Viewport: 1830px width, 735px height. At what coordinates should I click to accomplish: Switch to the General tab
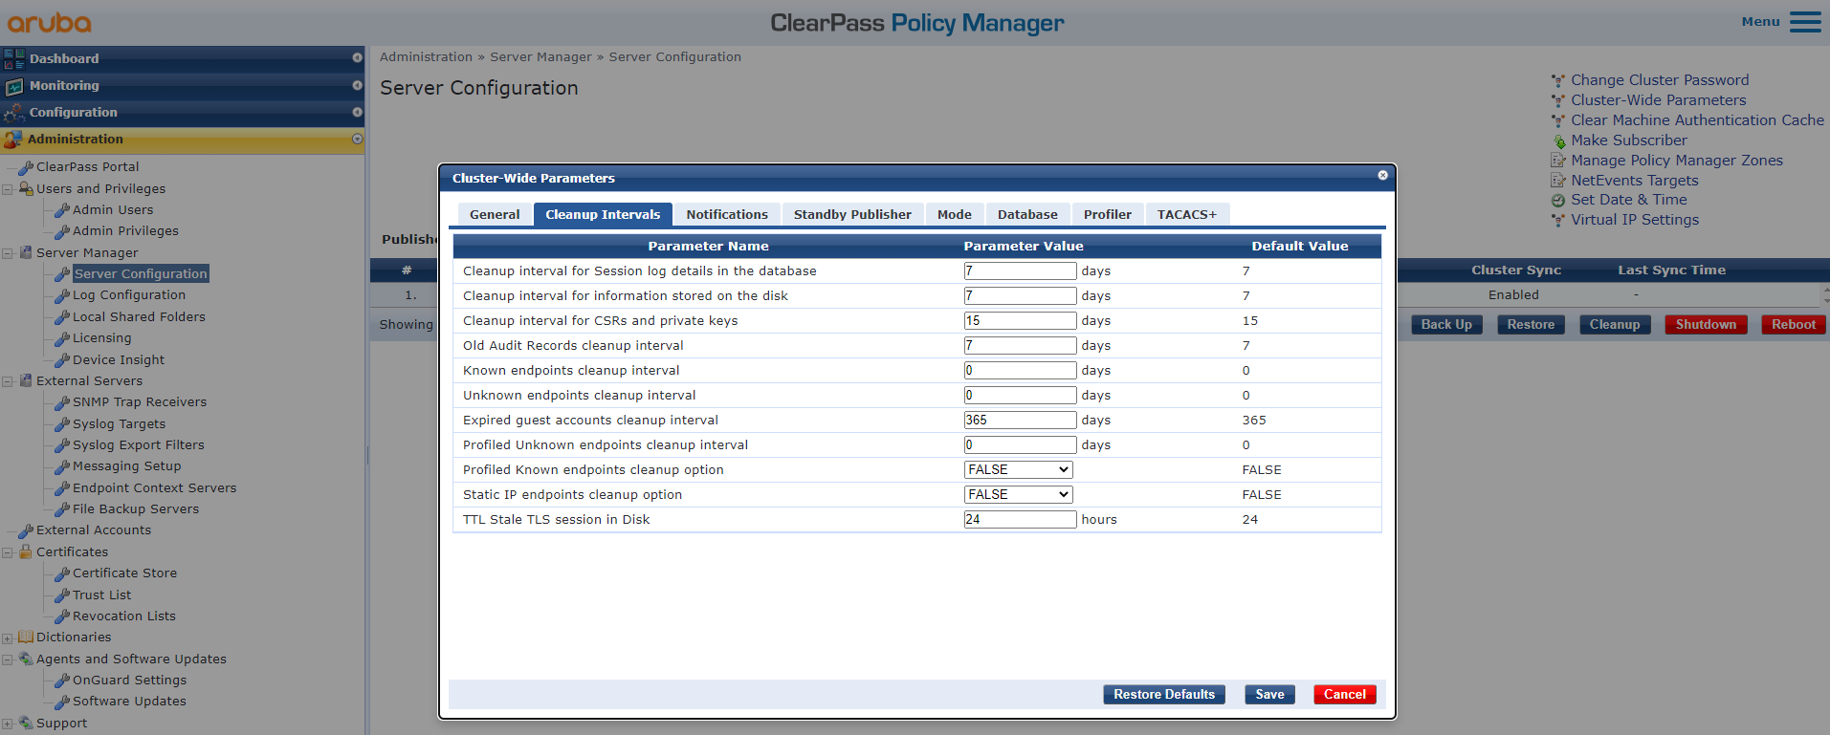pyautogui.click(x=495, y=215)
